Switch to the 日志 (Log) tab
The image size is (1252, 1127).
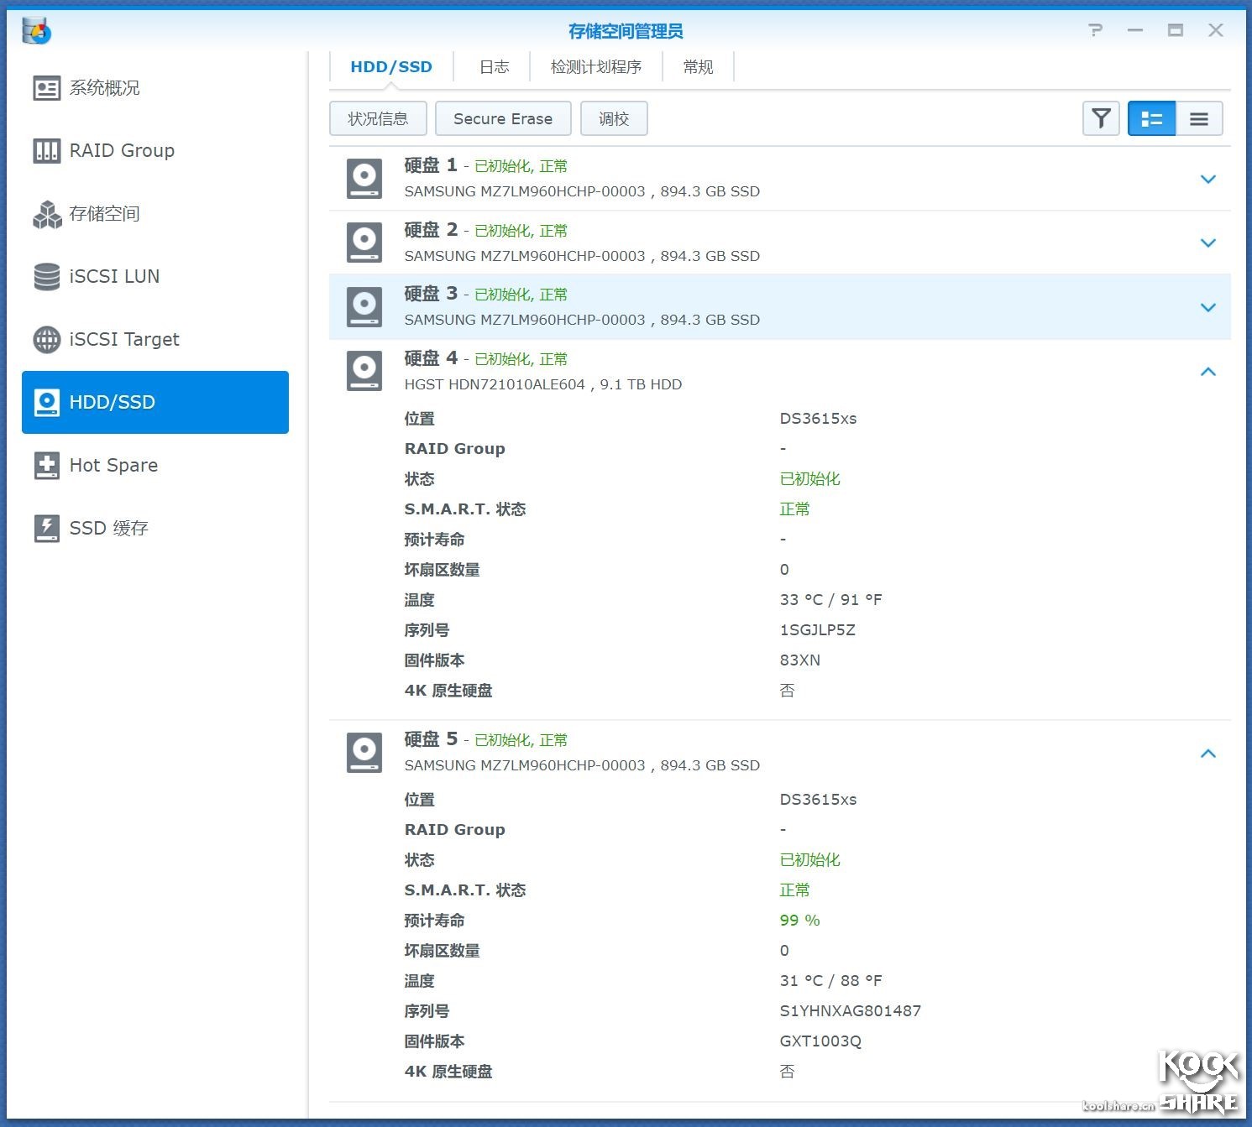coord(494,66)
